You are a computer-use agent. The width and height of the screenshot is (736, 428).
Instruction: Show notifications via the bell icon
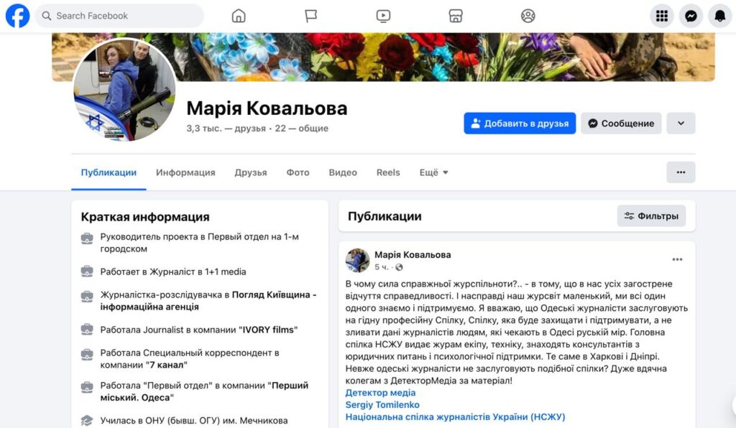tap(720, 16)
